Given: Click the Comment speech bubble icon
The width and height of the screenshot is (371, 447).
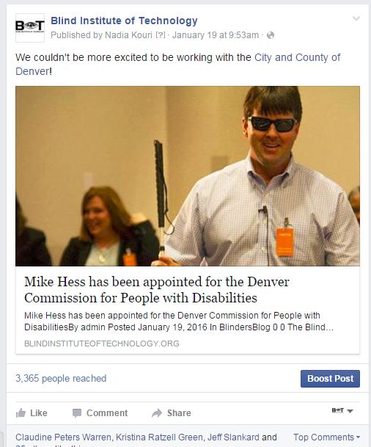Looking at the screenshot, I should [x=77, y=413].
